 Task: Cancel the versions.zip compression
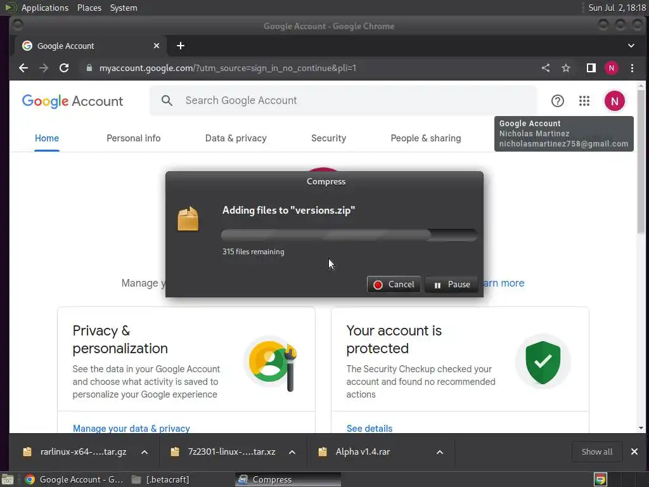pyautogui.click(x=394, y=285)
